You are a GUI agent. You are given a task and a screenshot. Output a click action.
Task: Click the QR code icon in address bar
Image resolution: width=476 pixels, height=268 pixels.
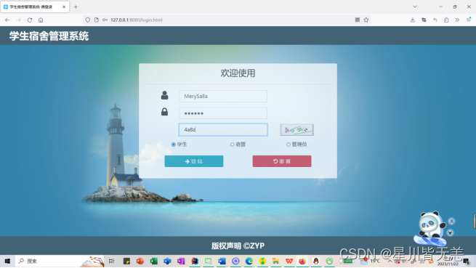click(x=358, y=20)
